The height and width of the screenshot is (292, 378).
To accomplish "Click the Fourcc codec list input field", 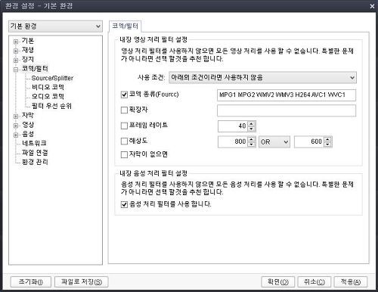I will 287,95.
